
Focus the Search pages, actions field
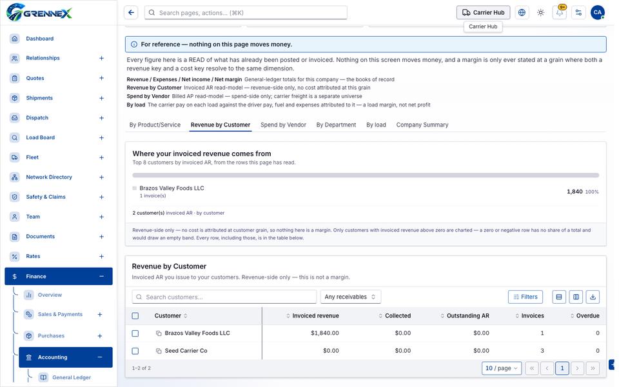[246, 13]
